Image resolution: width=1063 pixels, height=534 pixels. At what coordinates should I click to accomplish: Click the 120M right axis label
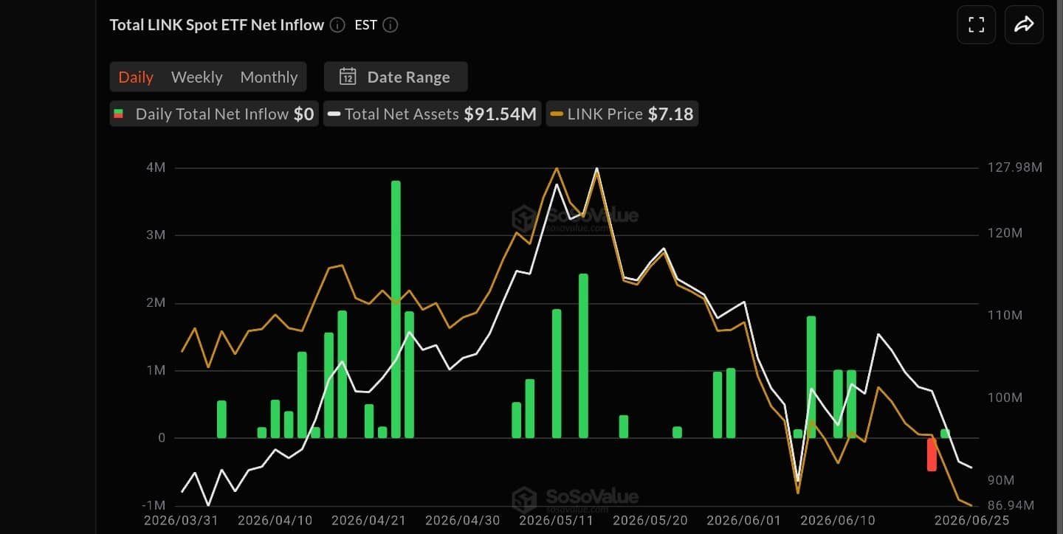(1005, 233)
